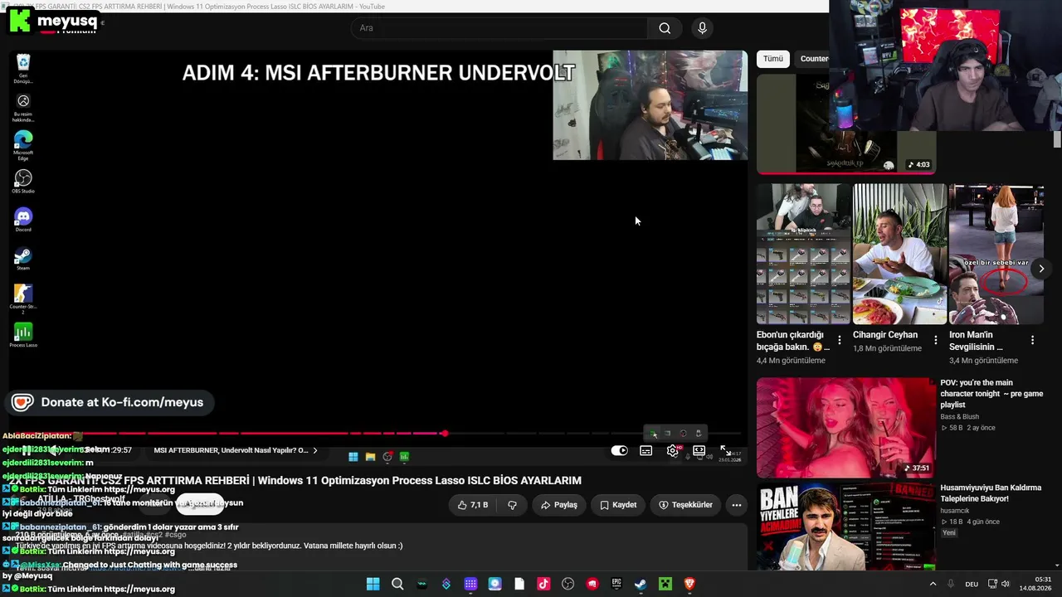
Task: Open options menu for Cihangir Ceyhan short
Action: tap(936, 340)
